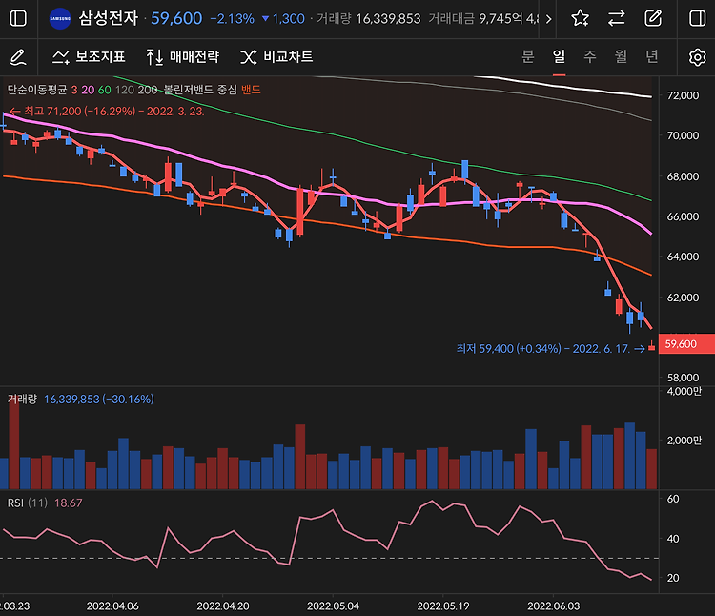Toggle the right sidebar panel icon
The height and width of the screenshot is (616, 715).
(x=697, y=19)
